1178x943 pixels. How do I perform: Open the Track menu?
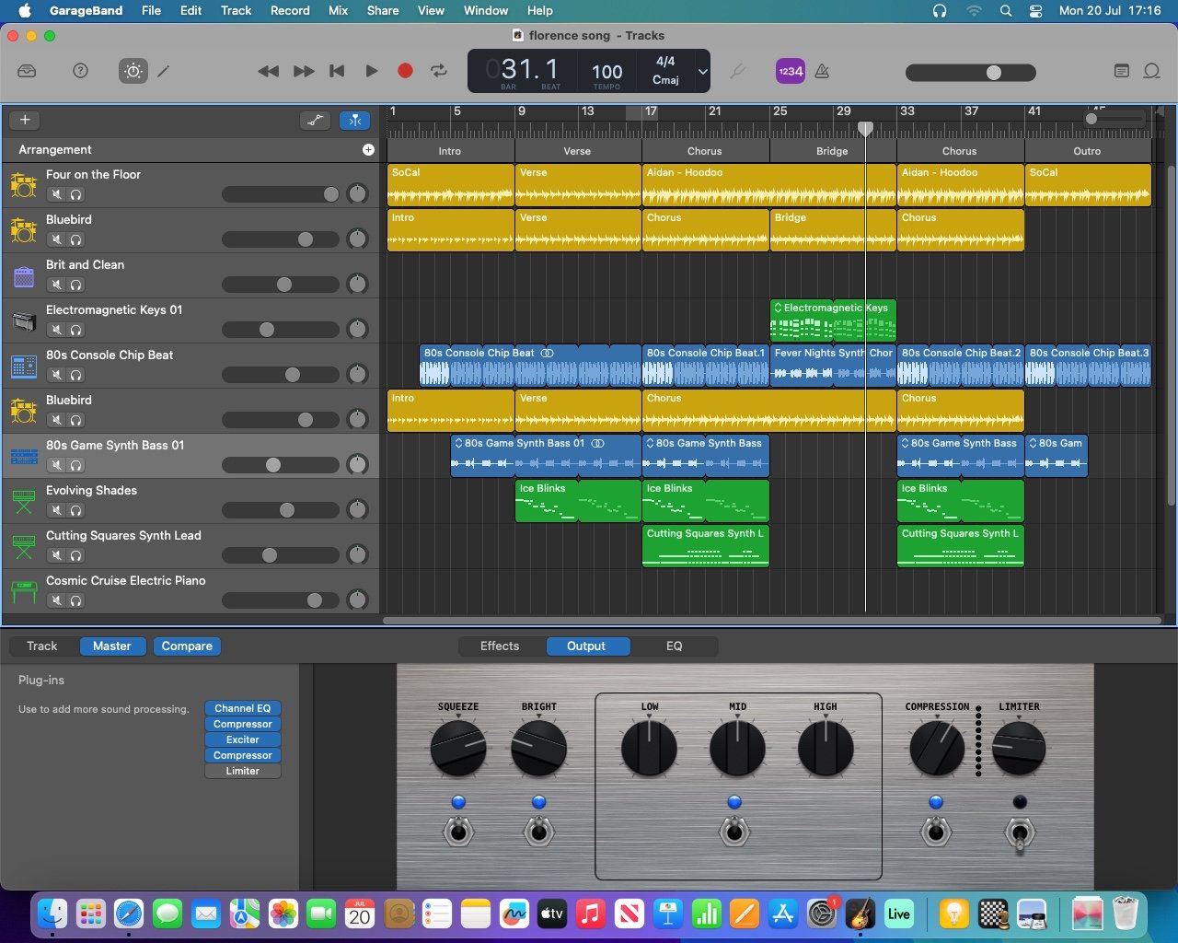[x=236, y=10]
